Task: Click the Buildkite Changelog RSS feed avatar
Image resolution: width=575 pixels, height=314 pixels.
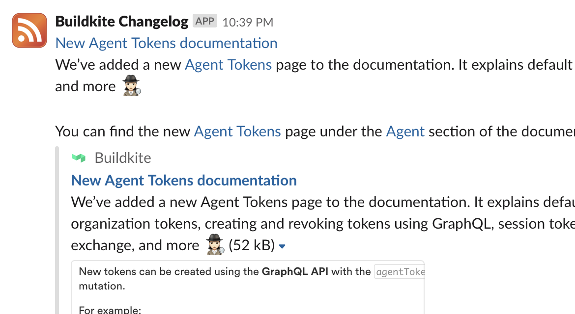Action: [x=29, y=30]
